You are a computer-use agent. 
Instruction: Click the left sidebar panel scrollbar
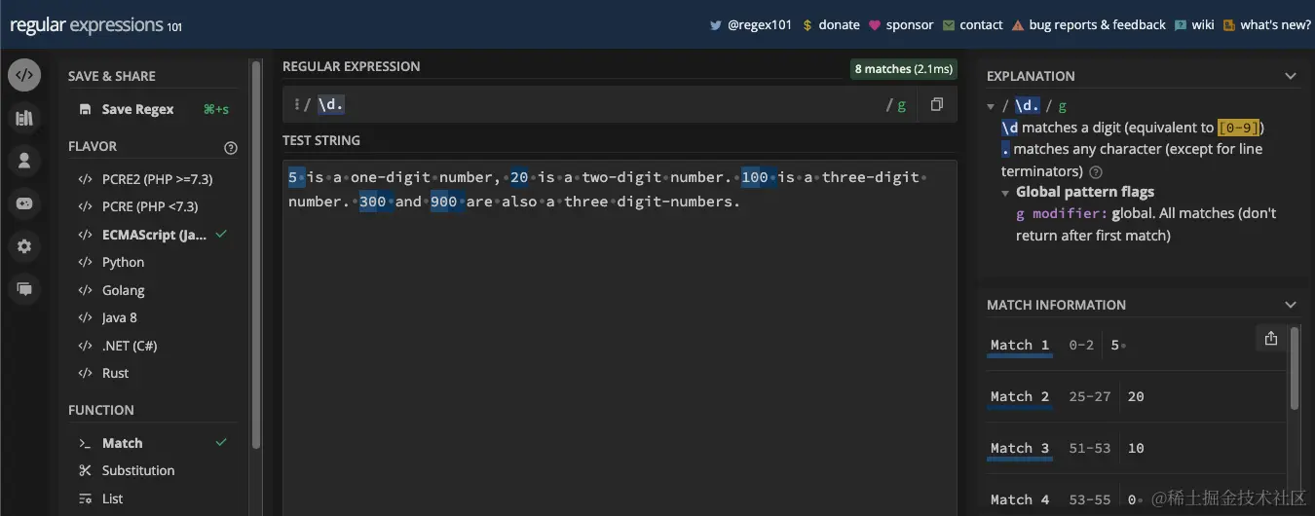pyautogui.click(x=255, y=253)
